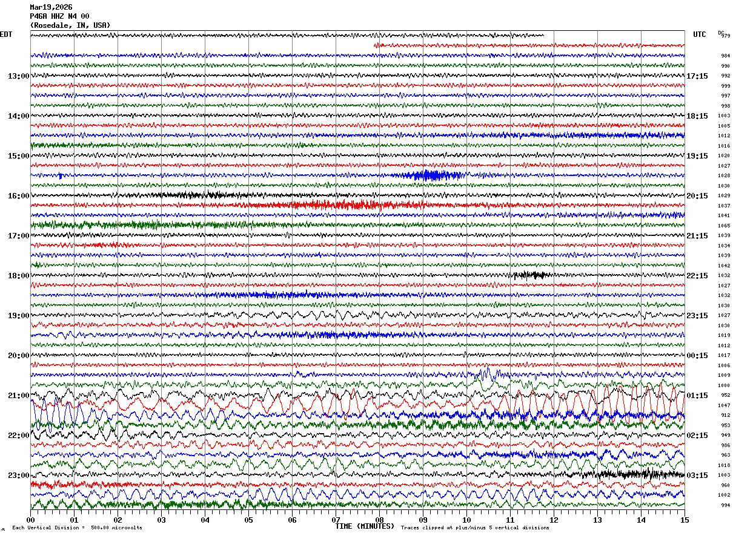Click the '19:15' UTC time label
Viewport: 733px width, 536px height.
pyautogui.click(x=697, y=156)
